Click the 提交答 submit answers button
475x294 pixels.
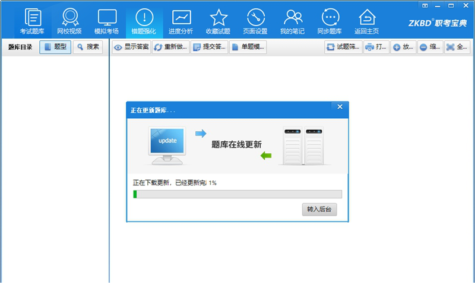(x=210, y=47)
